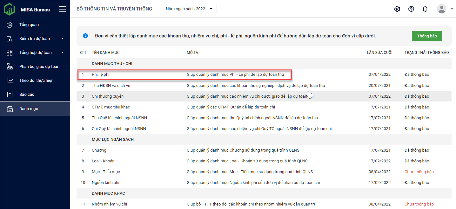Open the Năm ngân sách 2022 dropdown
The width and height of the screenshot is (456, 209).
(189, 9)
